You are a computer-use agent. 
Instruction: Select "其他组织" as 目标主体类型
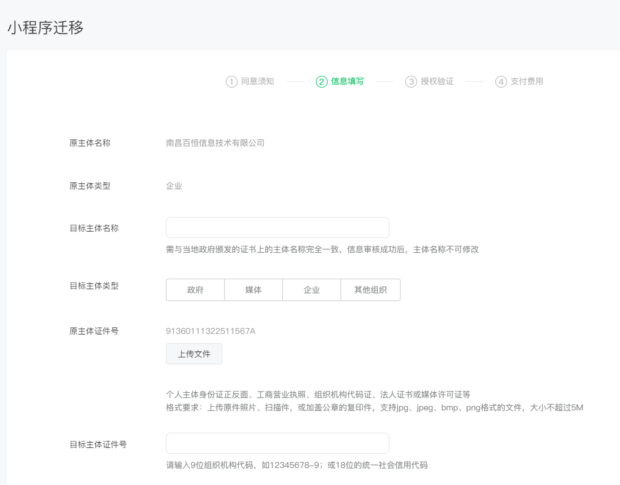pos(371,289)
